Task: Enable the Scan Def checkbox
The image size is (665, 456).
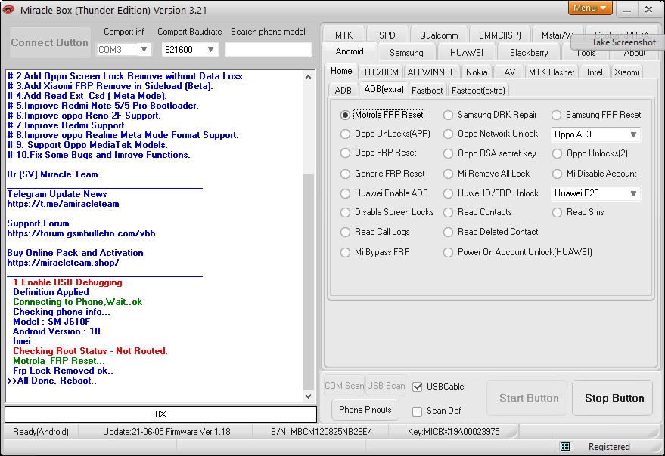Action: pos(418,411)
